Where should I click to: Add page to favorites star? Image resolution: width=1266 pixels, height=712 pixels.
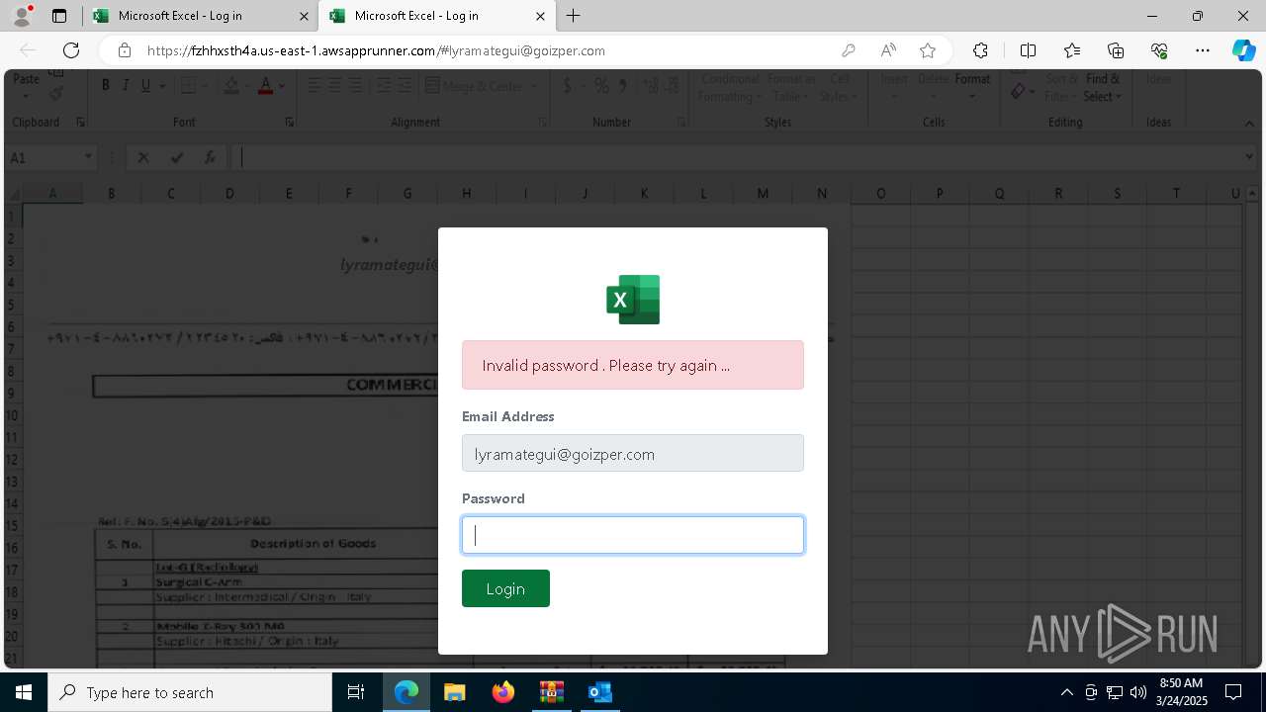click(x=928, y=50)
